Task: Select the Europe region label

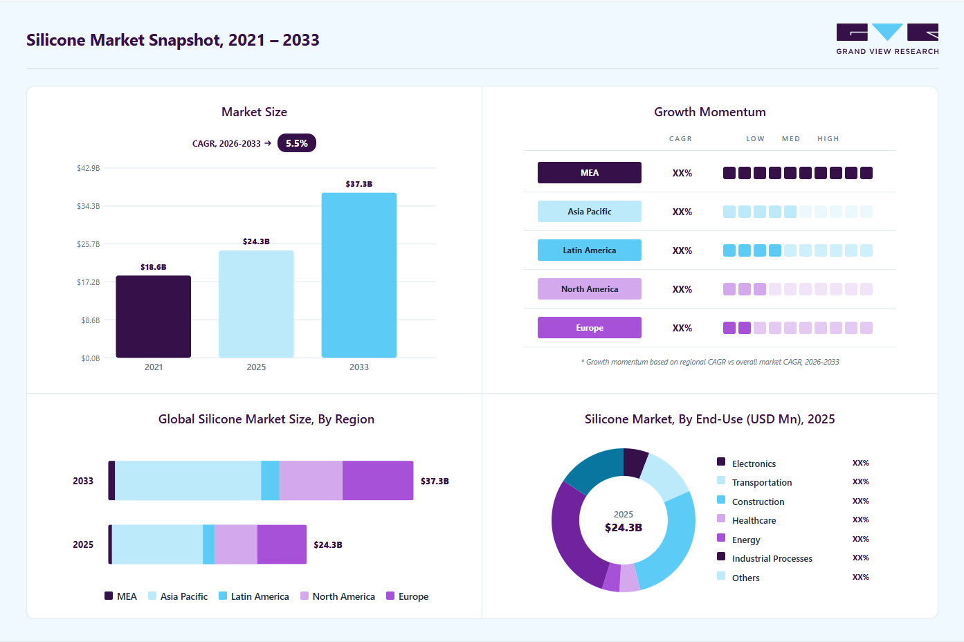Action: click(x=590, y=328)
